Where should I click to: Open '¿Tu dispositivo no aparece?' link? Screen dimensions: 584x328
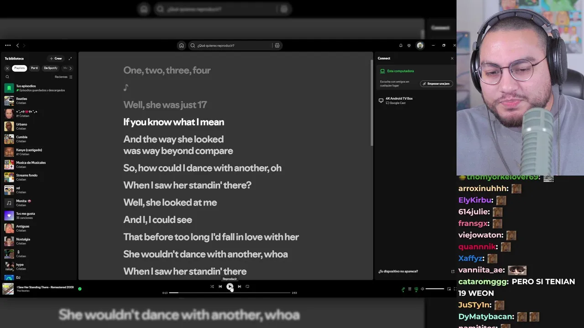coord(398,272)
